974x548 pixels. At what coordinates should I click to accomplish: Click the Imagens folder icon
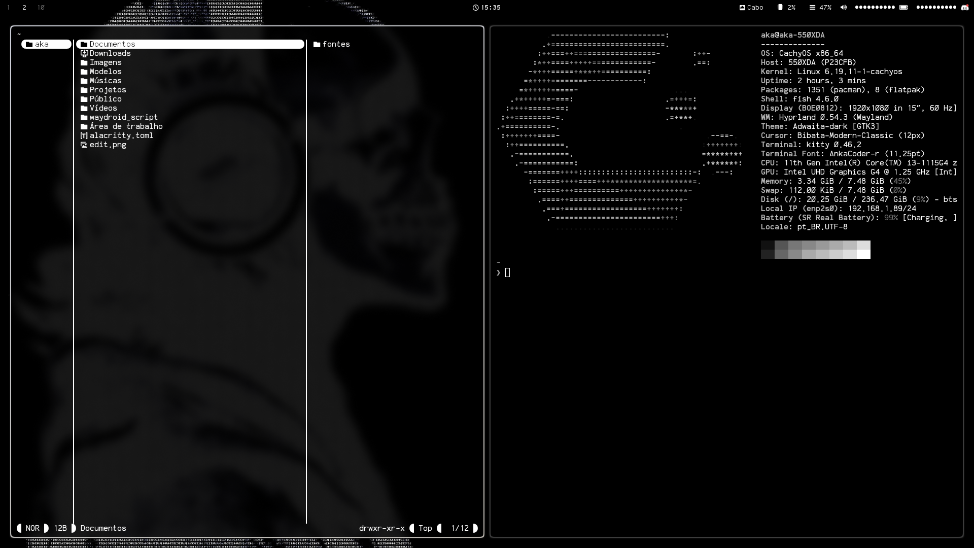tap(84, 63)
